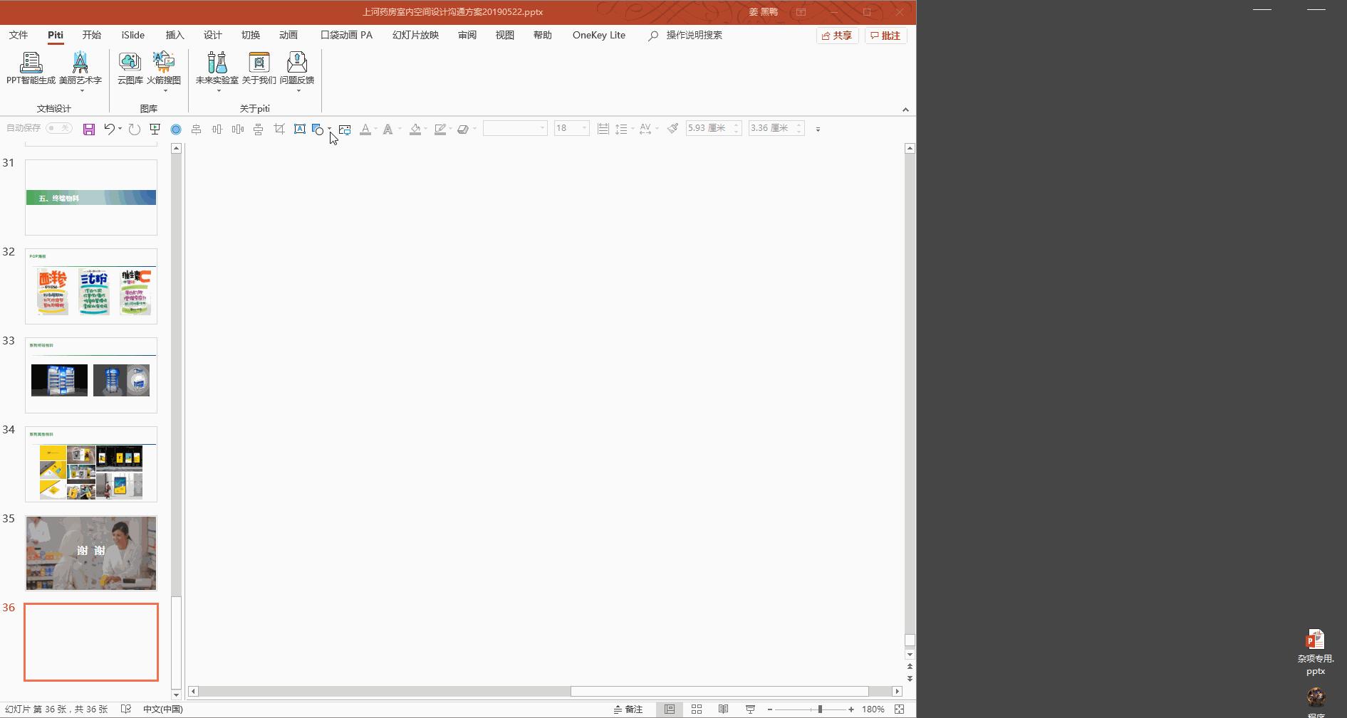Select the Format Painter brush
Screen dimensions: 1347x718
[x=672, y=129]
